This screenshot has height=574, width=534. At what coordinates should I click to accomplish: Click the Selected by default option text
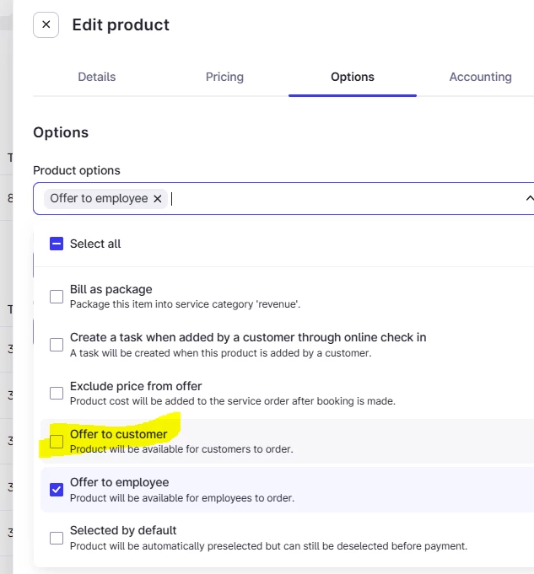coord(123,530)
